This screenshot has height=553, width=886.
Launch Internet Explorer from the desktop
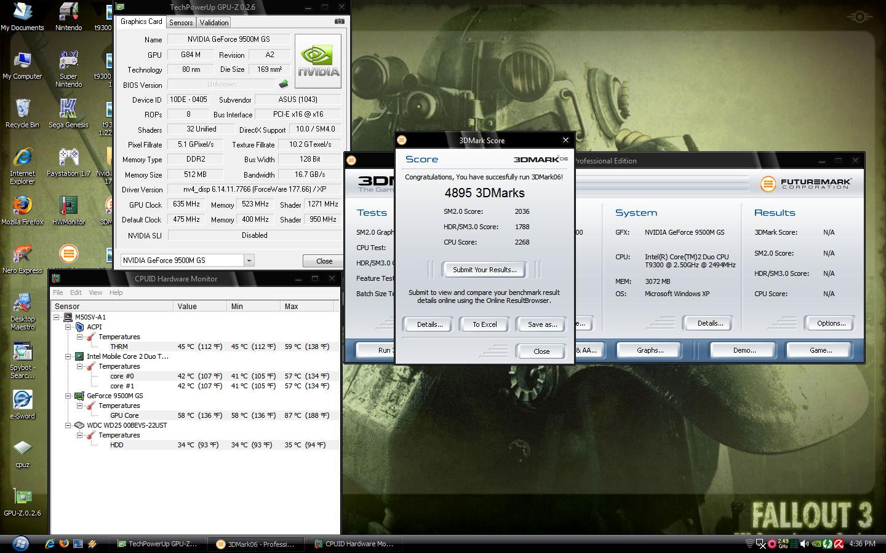tap(22, 166)
